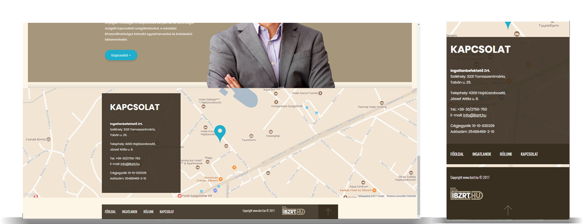
Task: Select the Olcsó Szállás Hajdúszoboszló hotel icon
Action: click(410, 172)
